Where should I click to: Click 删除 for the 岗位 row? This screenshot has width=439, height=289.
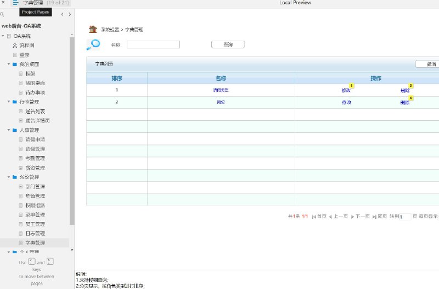click(405, 102)
